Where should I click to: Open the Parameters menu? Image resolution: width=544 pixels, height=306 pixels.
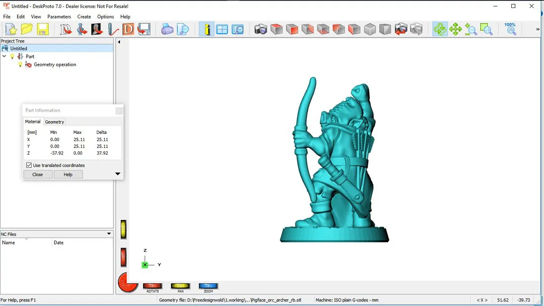pyautogui.click(x=59, y=17)
